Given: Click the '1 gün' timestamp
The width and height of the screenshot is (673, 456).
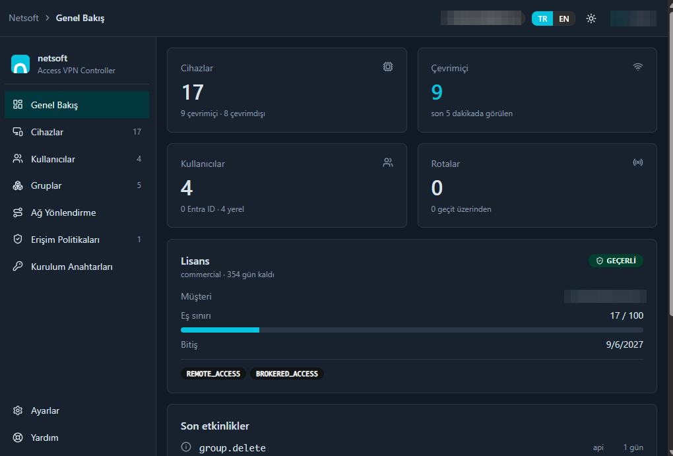Looking at the screenshot, I should [x=633, y=447].
